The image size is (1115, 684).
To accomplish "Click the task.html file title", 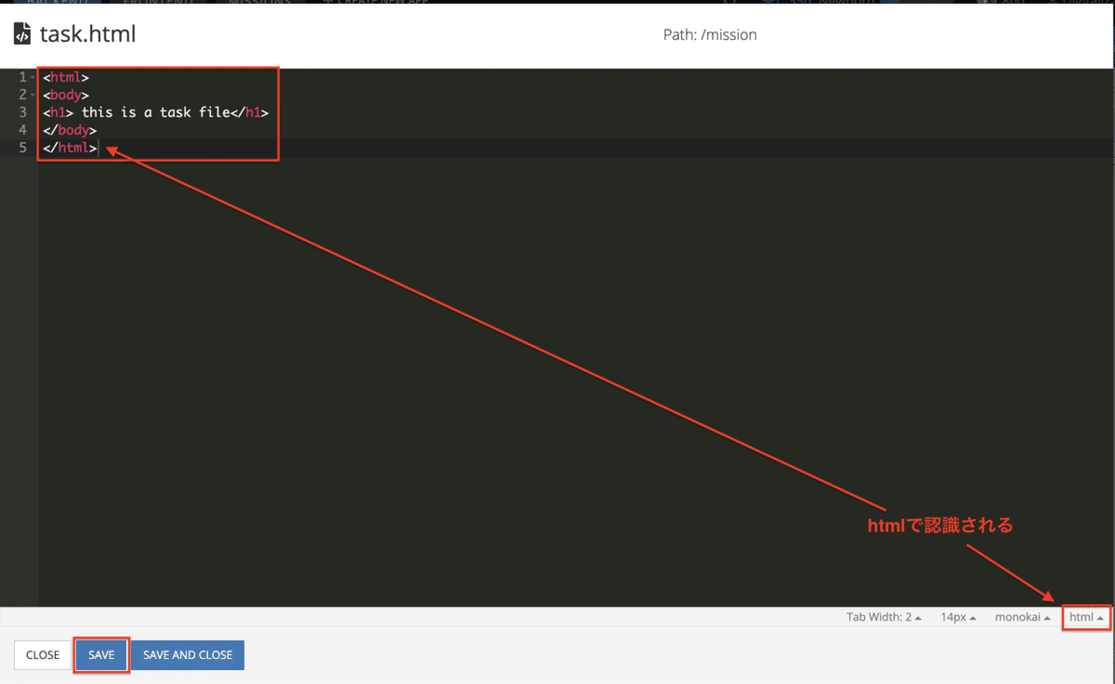I will [x=87, y=35].
